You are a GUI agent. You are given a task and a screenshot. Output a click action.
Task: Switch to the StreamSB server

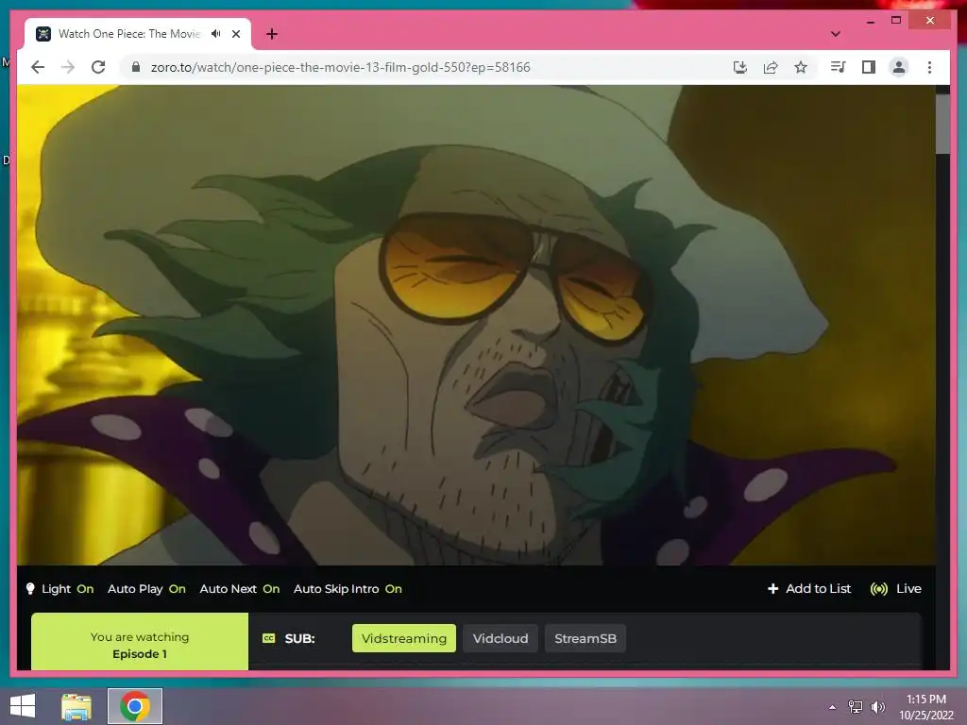[x=585, y=638]
